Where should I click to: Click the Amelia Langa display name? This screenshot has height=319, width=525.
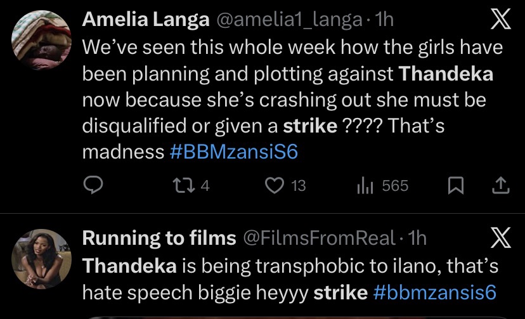click(x=146, y=20)
